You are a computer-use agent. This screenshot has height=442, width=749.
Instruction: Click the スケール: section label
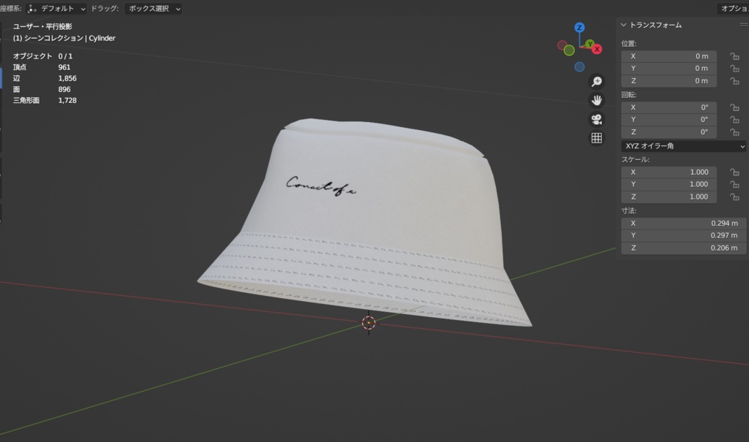tap(636, 159)
